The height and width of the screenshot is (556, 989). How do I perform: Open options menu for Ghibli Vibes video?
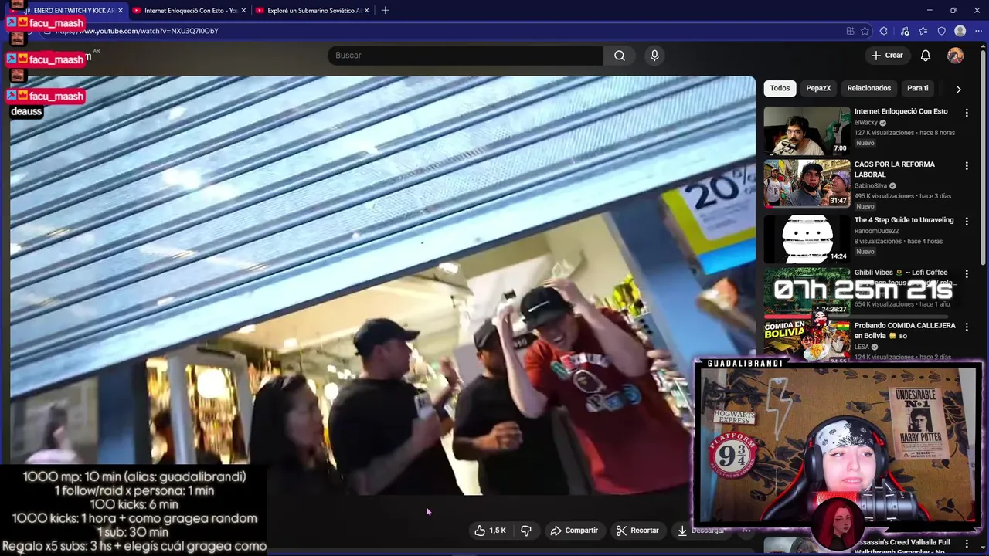coord(967,274)
